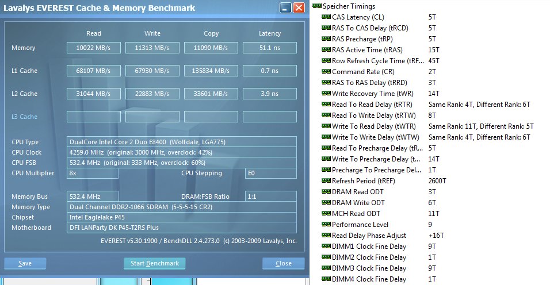Click the DRAM Write ODT icon
Viewport: 550px width, 285px height.
coord(326,202)
